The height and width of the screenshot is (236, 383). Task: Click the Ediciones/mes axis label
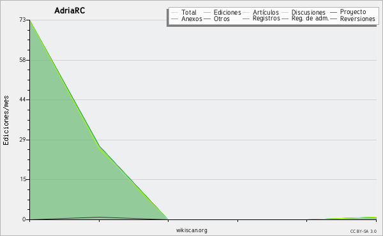click(6, 121)
